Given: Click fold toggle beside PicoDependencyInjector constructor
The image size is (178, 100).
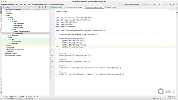Looking at the screenshot, I should click(55, 39).
